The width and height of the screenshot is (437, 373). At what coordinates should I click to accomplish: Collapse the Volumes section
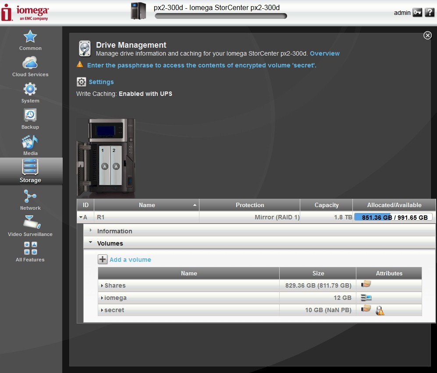pos(259,243)
